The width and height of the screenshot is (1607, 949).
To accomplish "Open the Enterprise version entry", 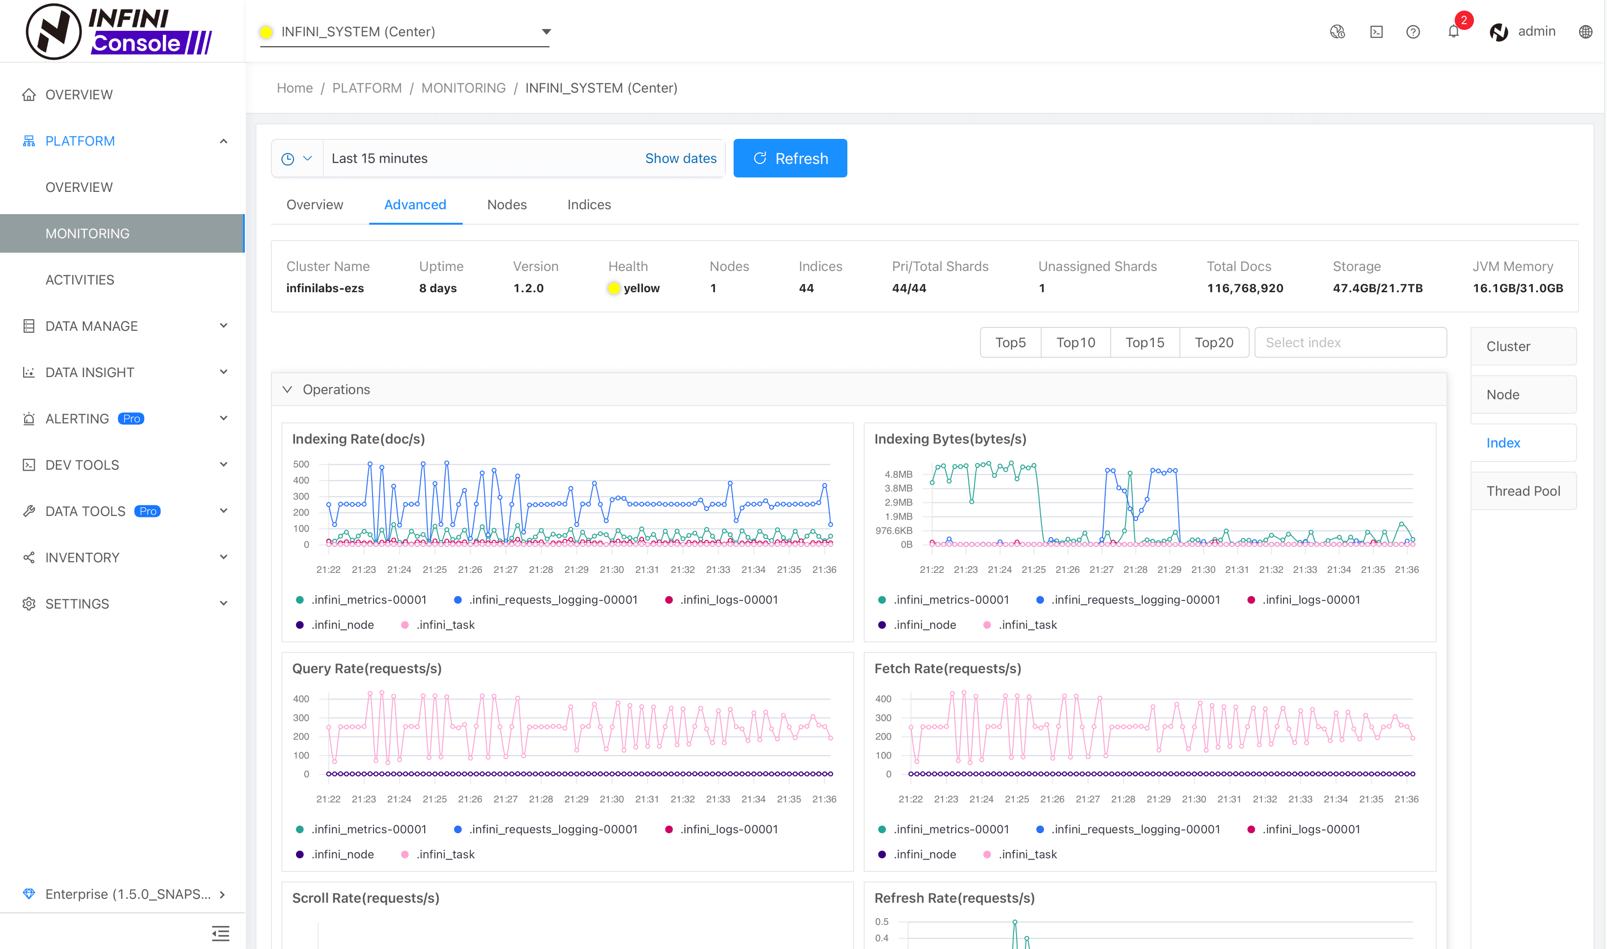I will click(122, 894).
